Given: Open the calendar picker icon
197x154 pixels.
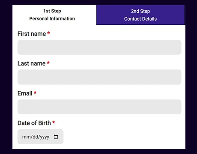Looking at the screenshot, I should pos(56,137).
